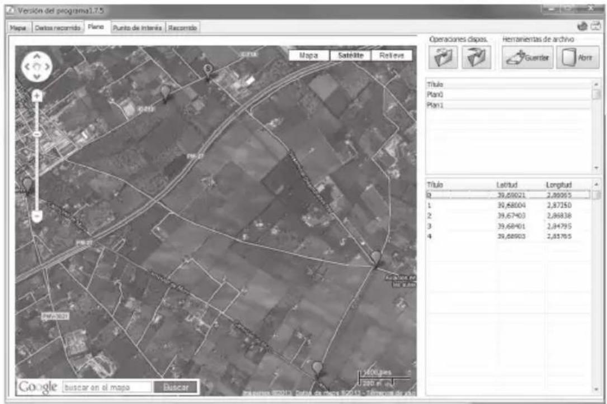Select the Plano tab

96,27
